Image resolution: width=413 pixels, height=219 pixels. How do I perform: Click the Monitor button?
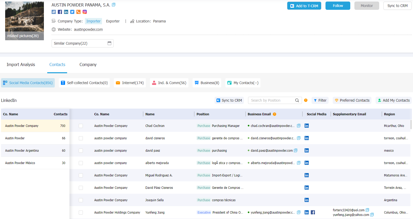coord(367,6)
